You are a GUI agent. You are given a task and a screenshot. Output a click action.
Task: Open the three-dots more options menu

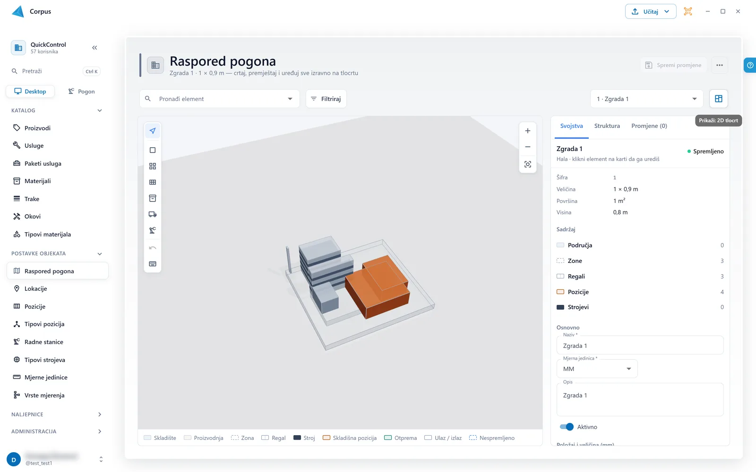click(719, 65)
